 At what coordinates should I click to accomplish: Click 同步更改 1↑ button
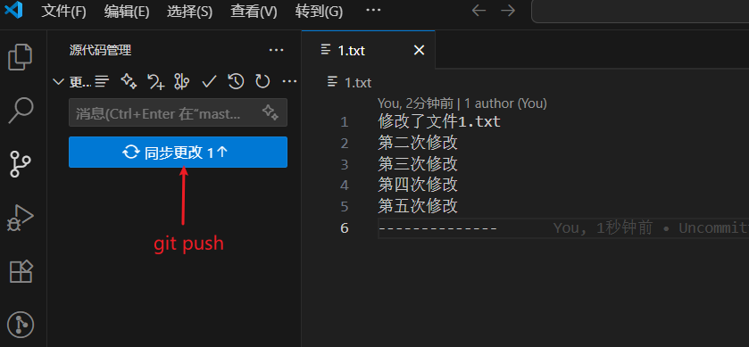(x=178, y=153)
